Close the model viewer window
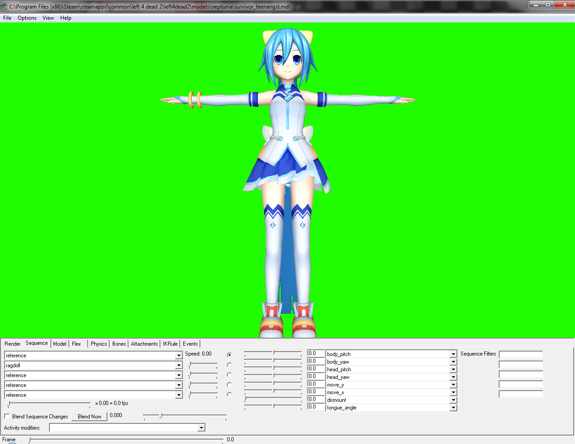This screenshot has height=444, width=575. [565, 5]
